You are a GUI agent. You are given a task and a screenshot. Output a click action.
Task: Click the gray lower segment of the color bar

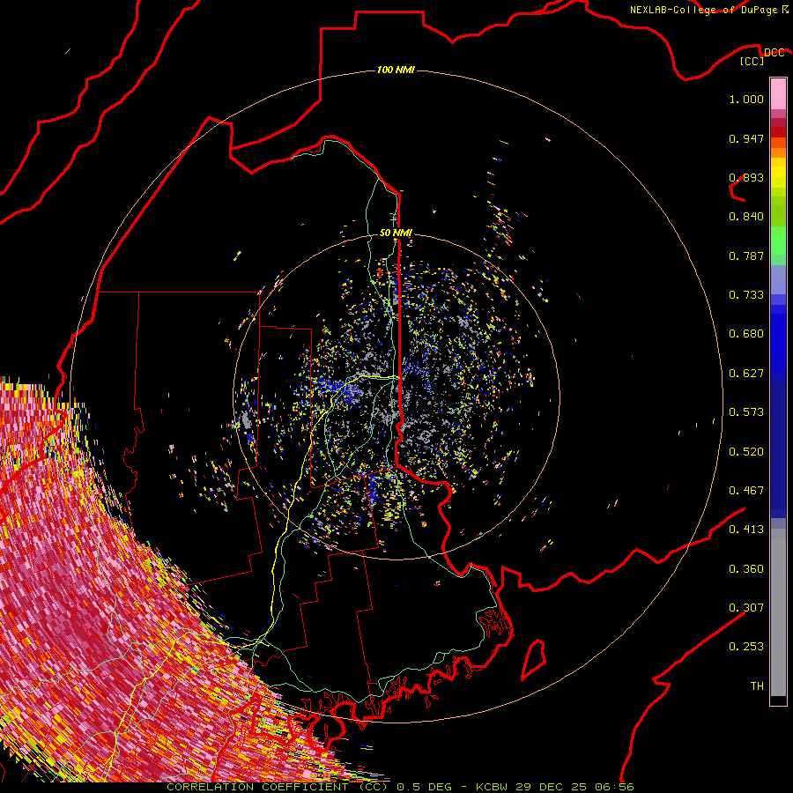point(778,612)
